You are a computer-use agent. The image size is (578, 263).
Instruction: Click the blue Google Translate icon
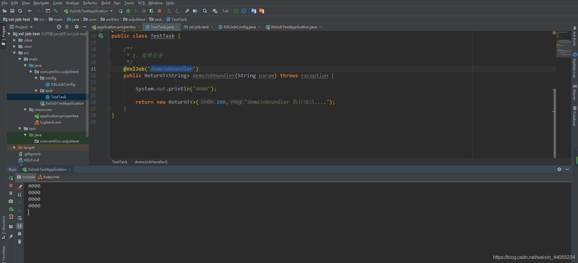point(254,11)
